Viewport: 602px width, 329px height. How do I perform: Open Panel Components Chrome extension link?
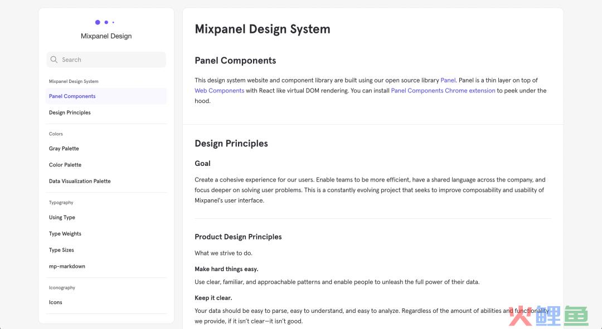coord(443,91)
